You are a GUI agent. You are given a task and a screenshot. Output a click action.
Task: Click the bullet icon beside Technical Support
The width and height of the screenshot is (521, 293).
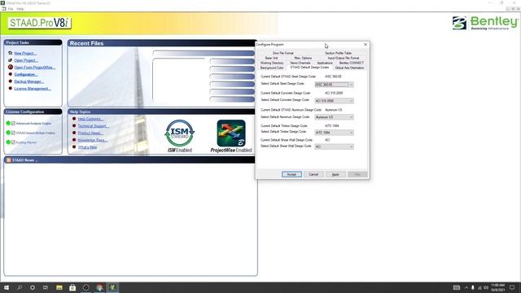click(74, 125)
